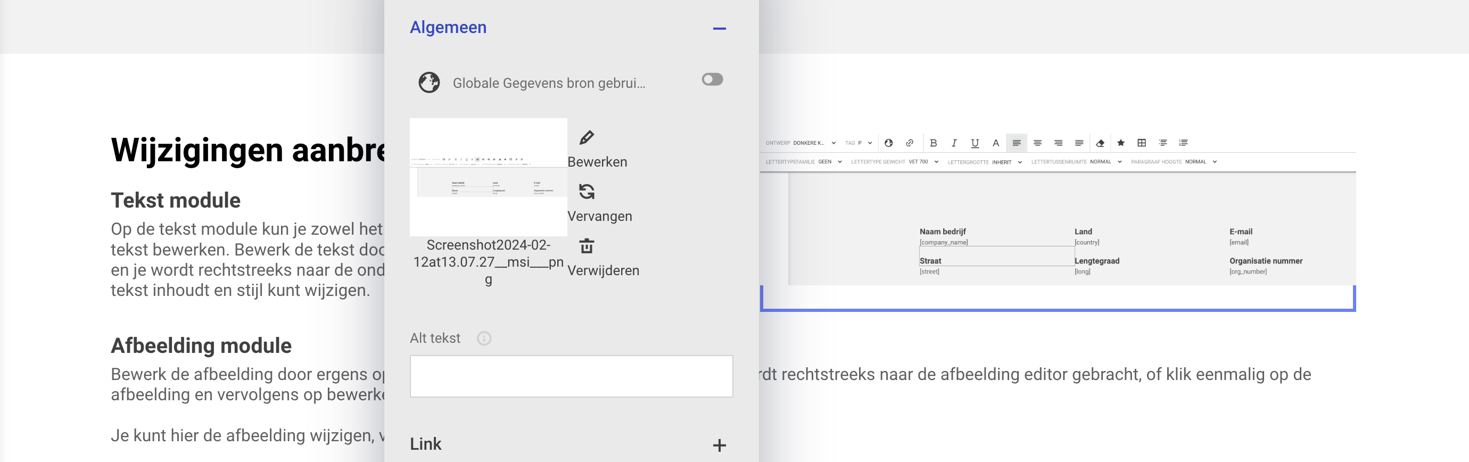Select justify text icon
Screen dimensions: 1469x462
point(1079,143)
